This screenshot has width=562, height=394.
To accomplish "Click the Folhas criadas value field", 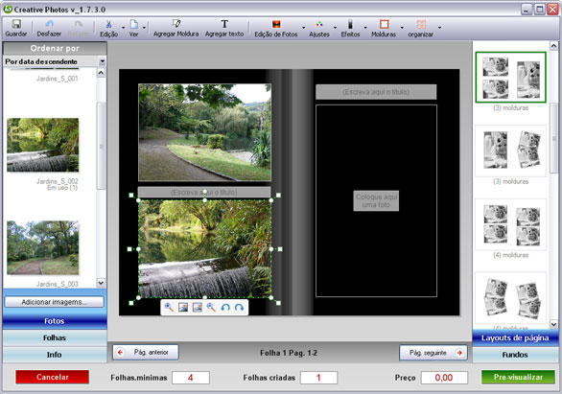I will point(318,378).
